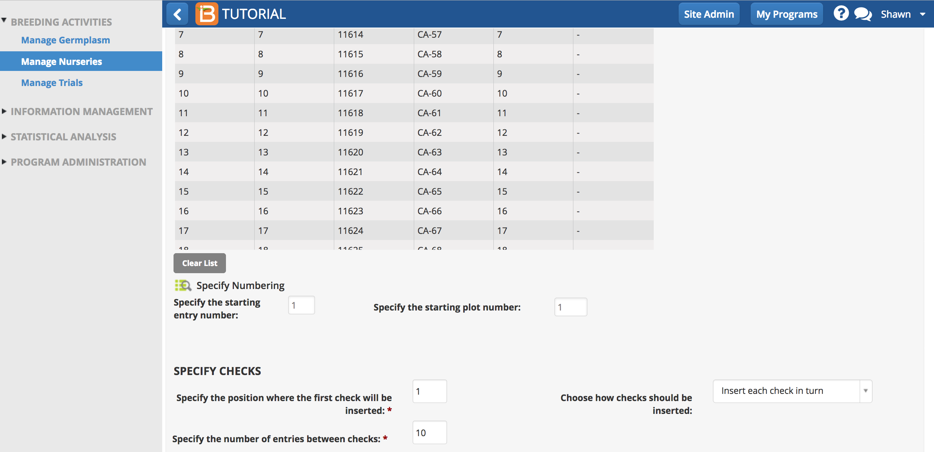Viewport: 934px width, 452px height.
Task: Click the TUTORIAL program title
Action: tap(254, 14)
